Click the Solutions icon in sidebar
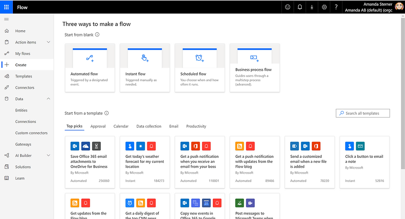405x219 pixels. tap(7, 167)
